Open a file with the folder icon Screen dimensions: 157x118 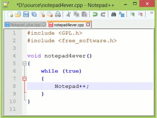point(18,14)
